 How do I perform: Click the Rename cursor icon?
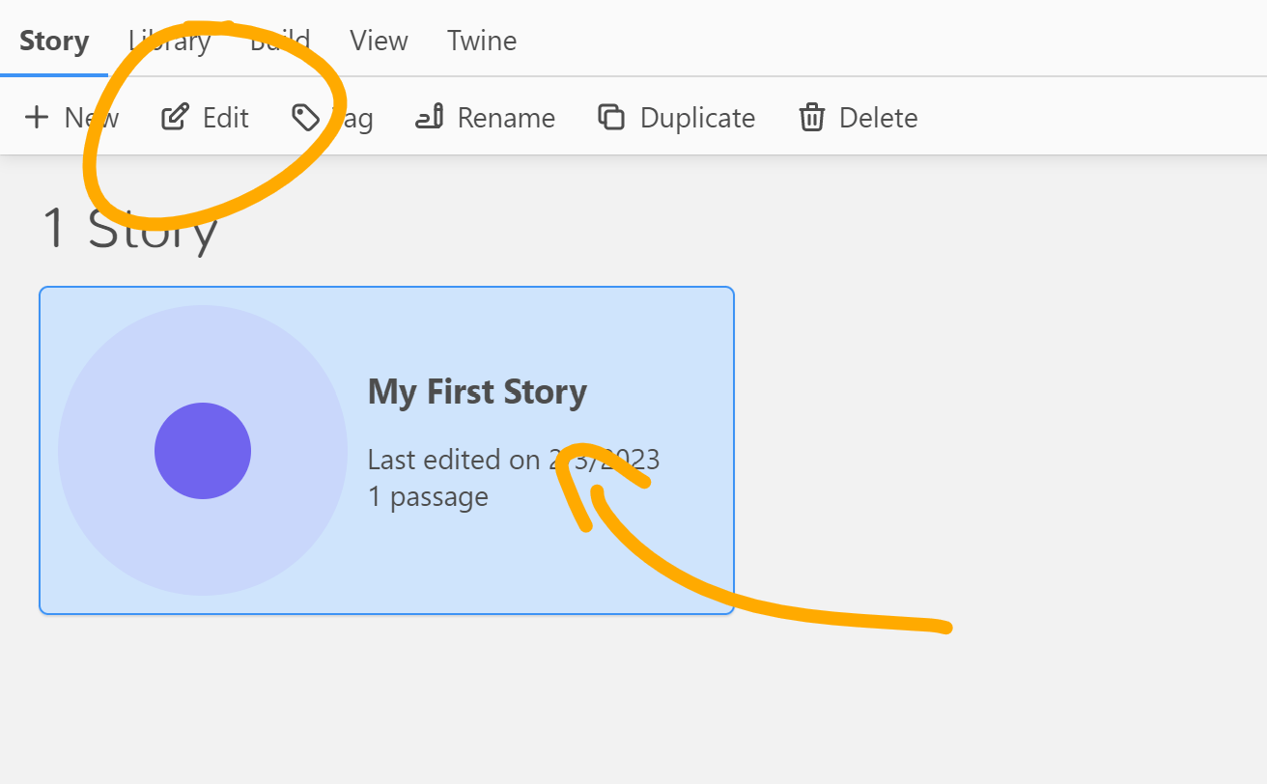[432, 116]
